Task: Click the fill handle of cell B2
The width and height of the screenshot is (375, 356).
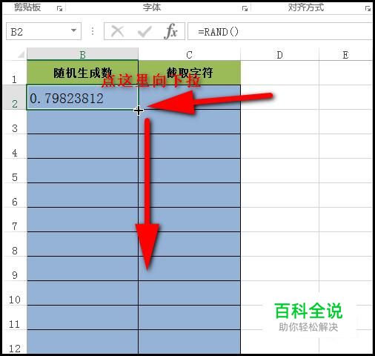Action: coord(138,110)
